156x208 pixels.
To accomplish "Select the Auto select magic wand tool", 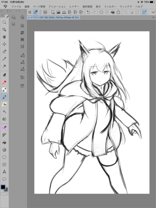I will tap(4, 66).
